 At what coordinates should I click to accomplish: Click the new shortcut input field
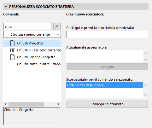coord(107,34)
